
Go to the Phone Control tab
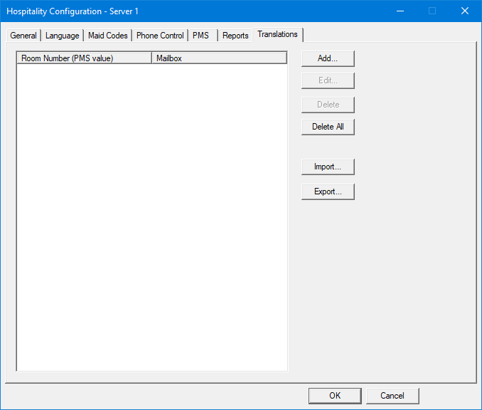(160, 36)
